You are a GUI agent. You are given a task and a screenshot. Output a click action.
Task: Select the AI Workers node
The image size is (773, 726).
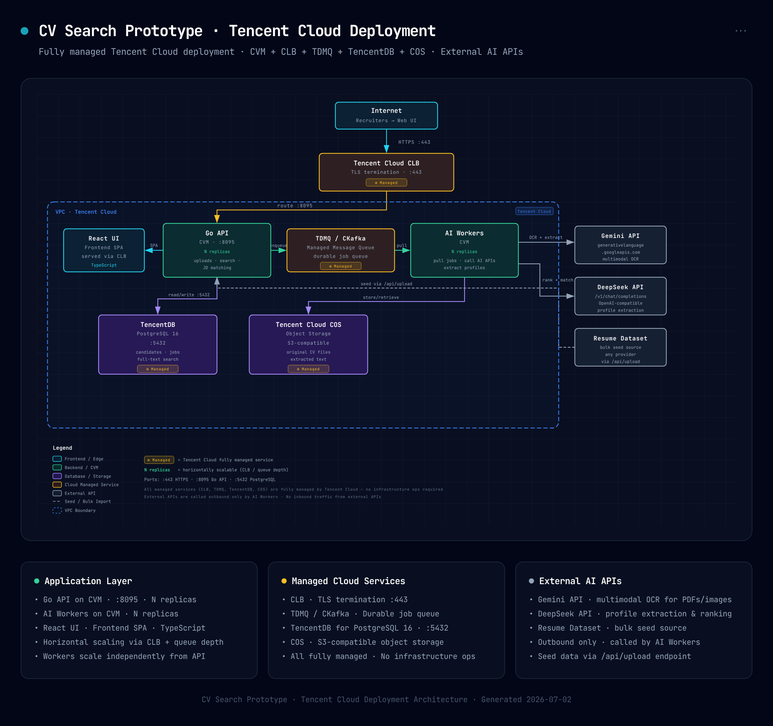pyautogui.click(x=464, y=250)
